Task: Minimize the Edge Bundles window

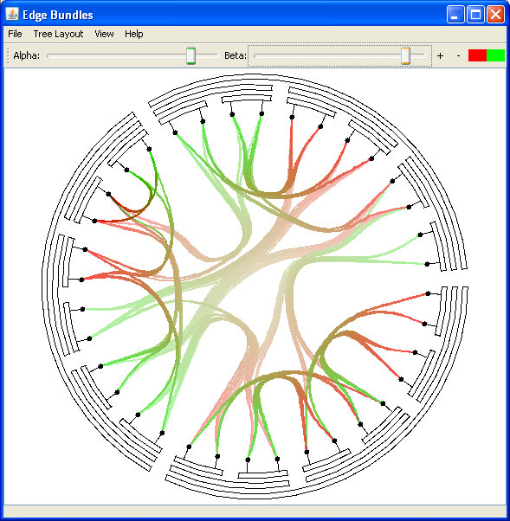Action: pyautogui.click(x=455, y=15)
